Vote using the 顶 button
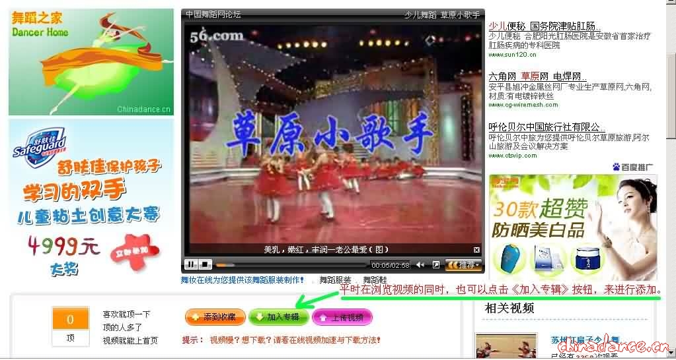Screen dimensions: 676x360 [x=70, y=338]
